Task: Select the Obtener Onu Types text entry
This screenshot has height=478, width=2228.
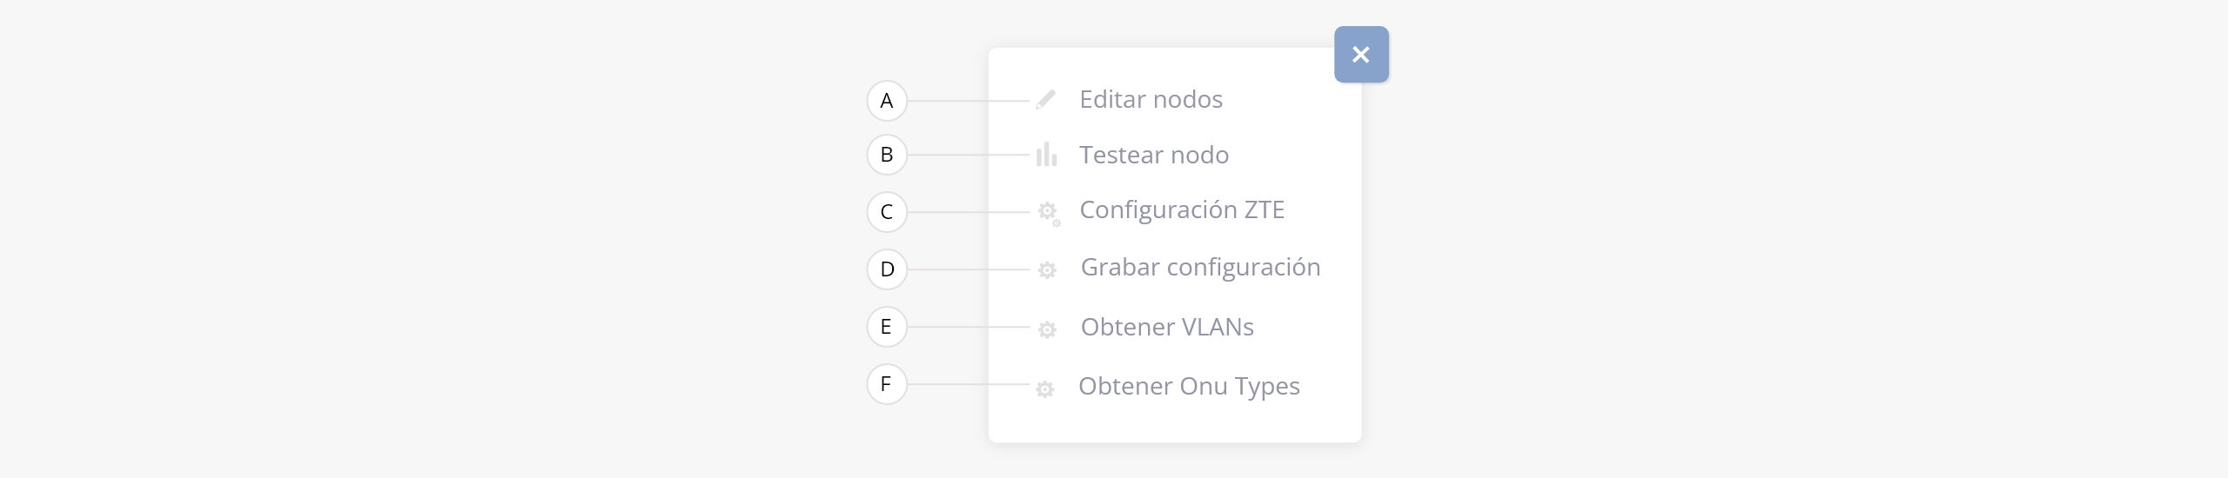Action: [x=1189, y=386]
